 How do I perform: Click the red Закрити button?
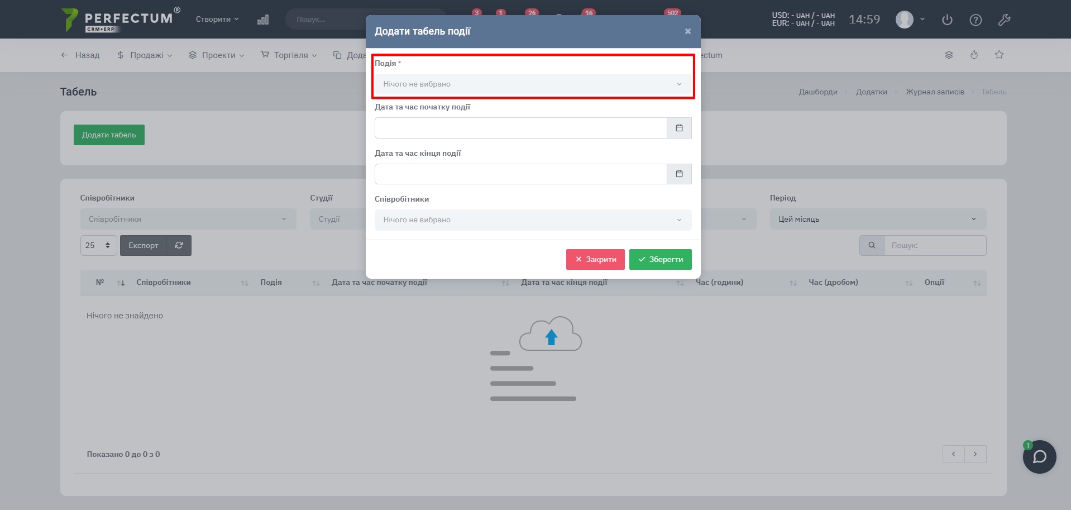pos(595,260)
